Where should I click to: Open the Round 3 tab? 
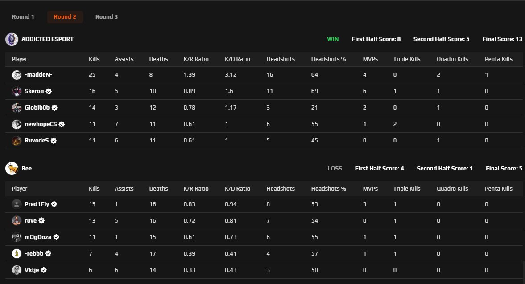pyautogui.click(x=107, y=17)
